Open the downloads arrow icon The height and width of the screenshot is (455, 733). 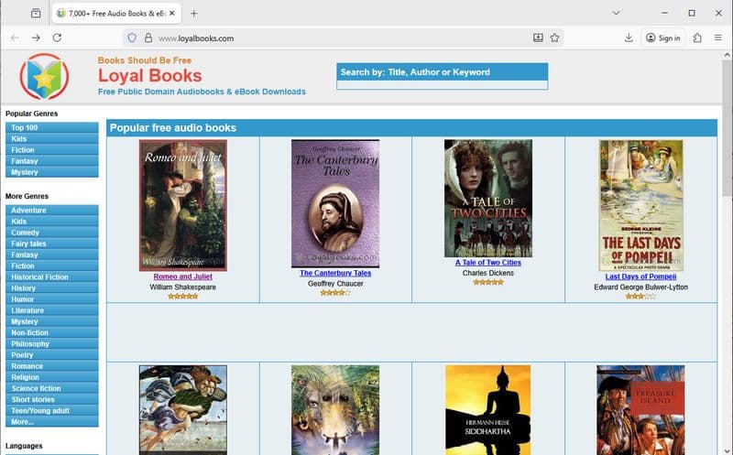(629, 38)
